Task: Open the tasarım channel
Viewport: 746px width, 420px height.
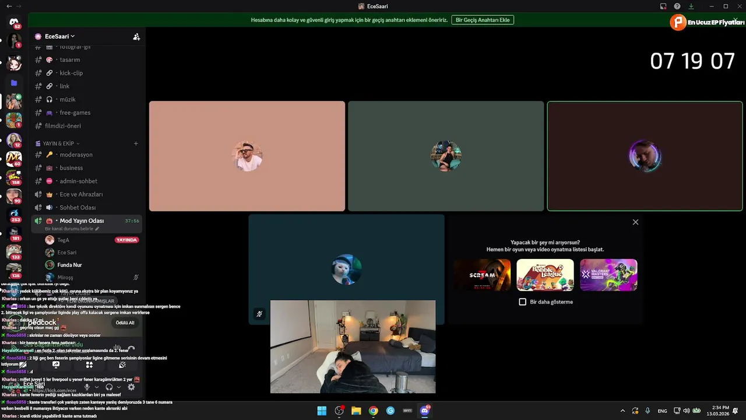Action: (87, 60)
